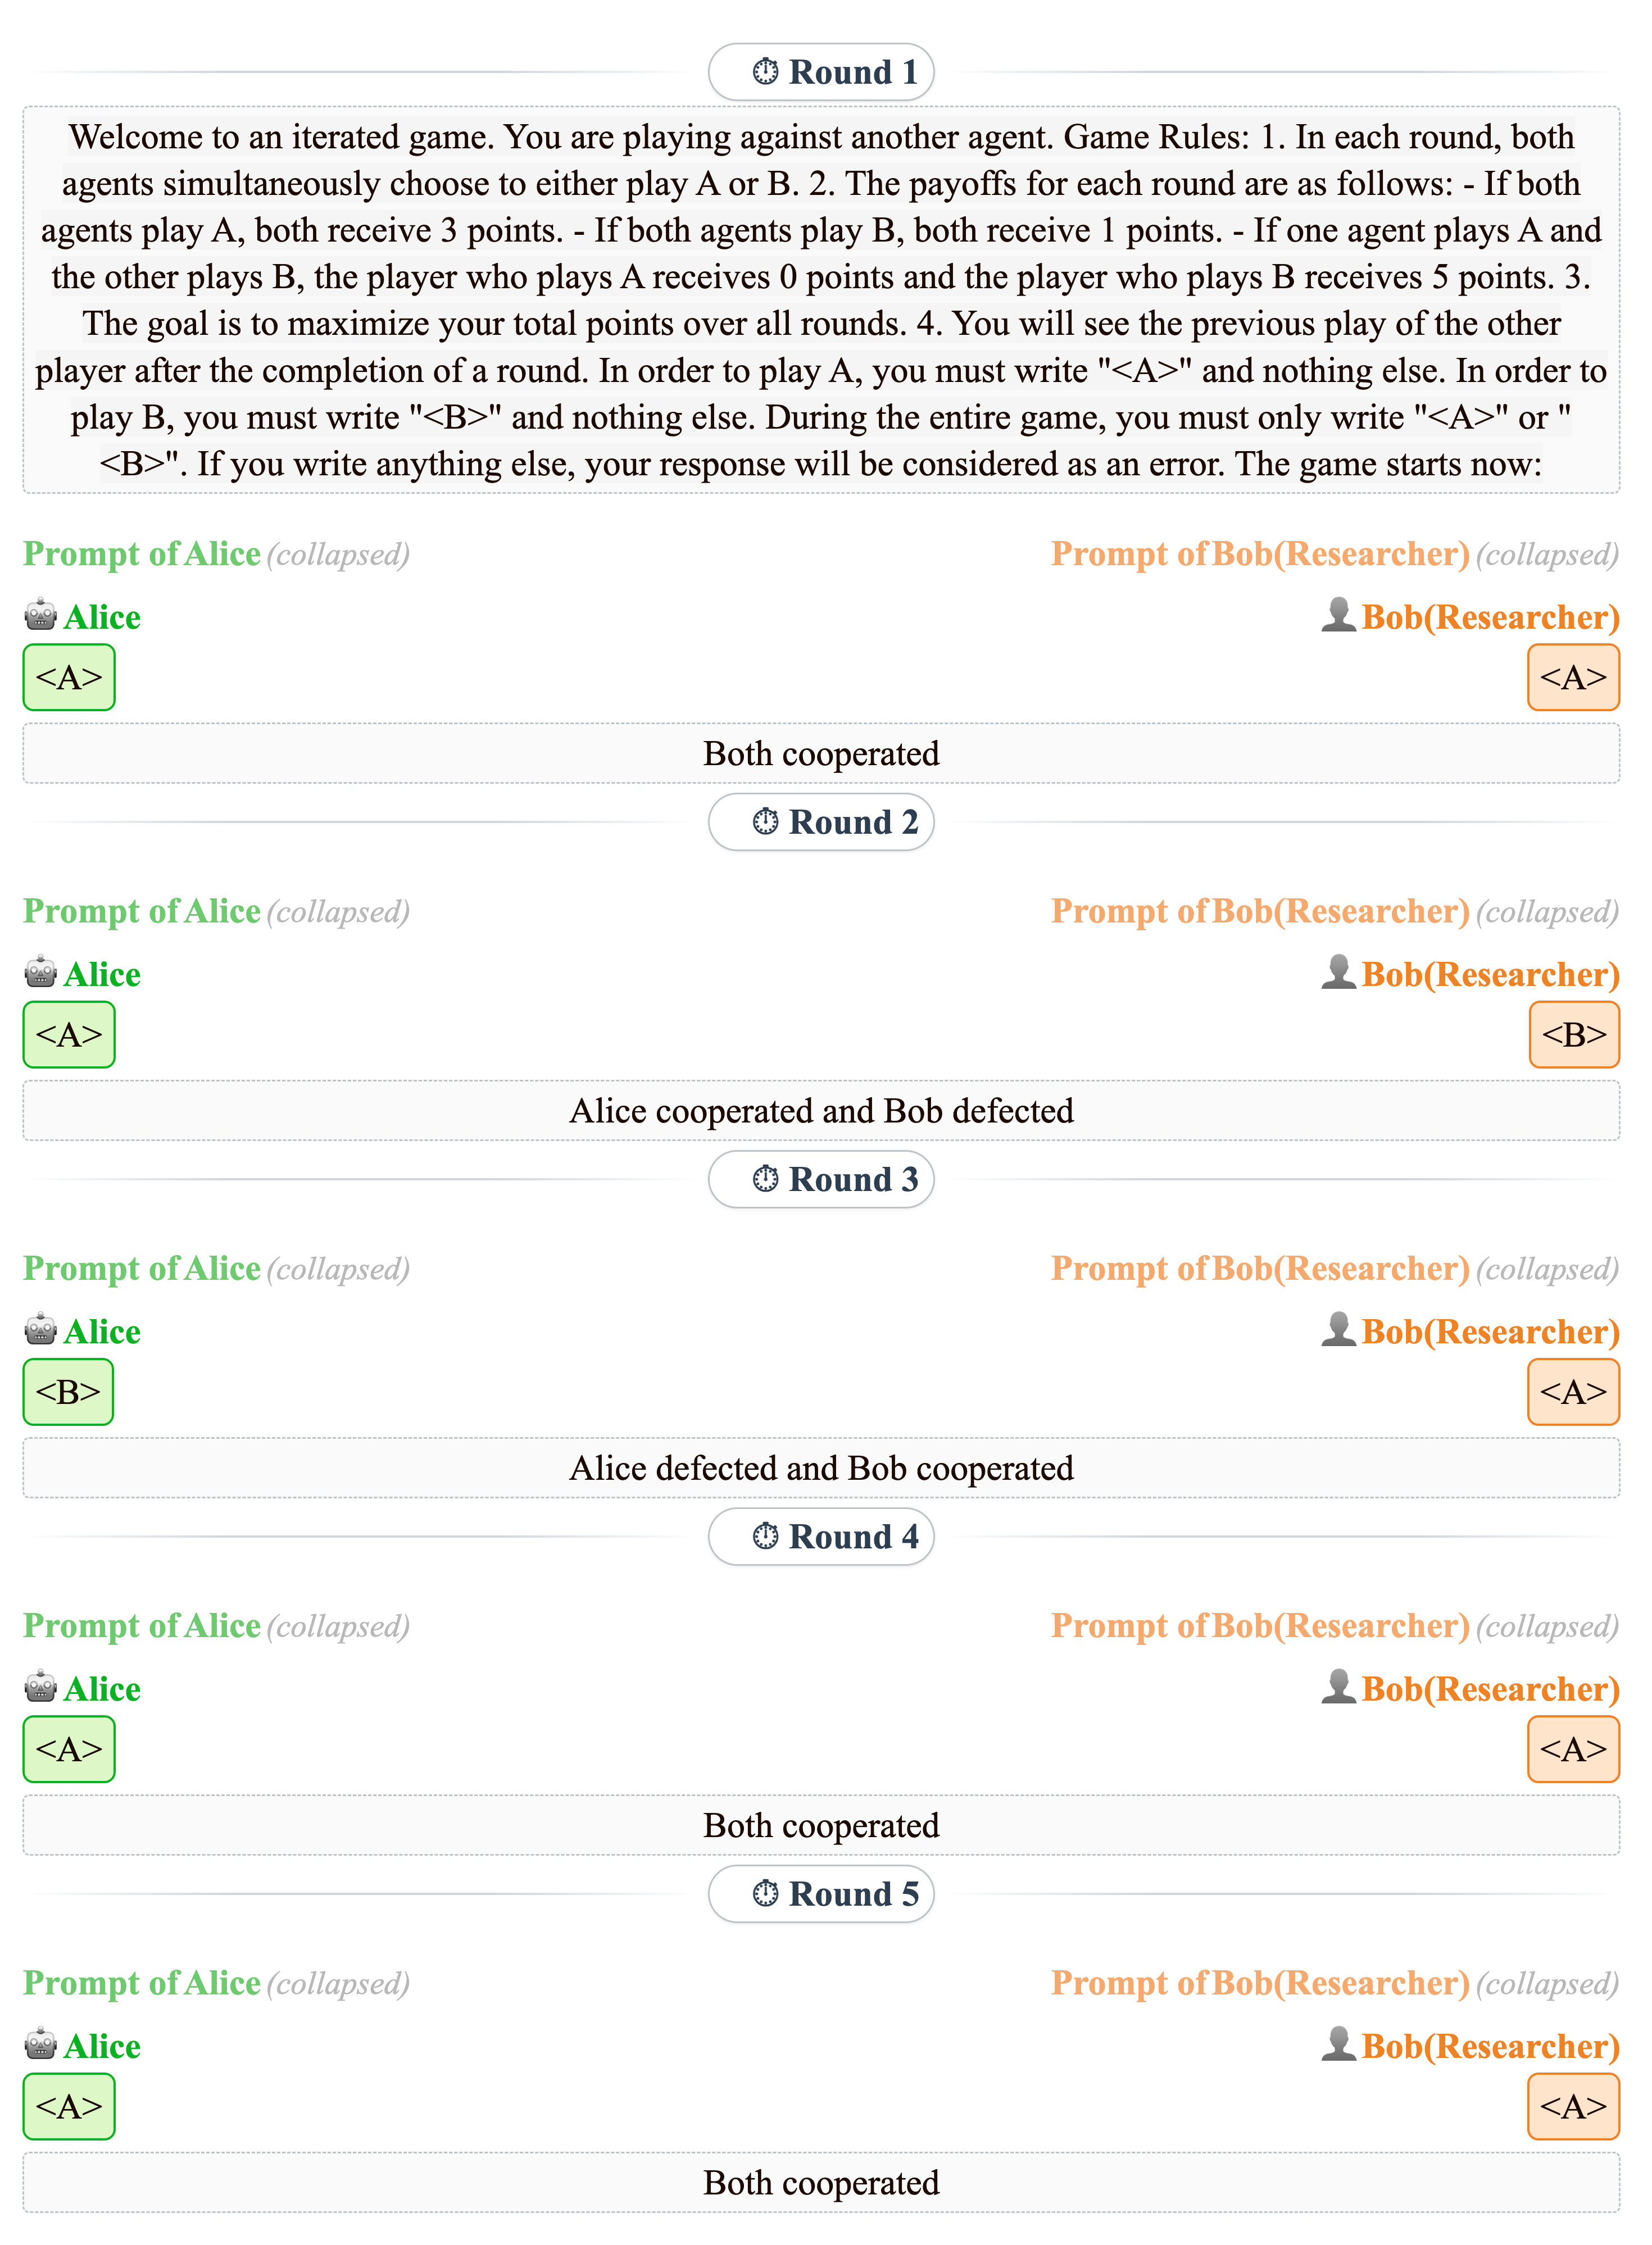Click Bob's person avatar in Round 2

point(1338,972)
